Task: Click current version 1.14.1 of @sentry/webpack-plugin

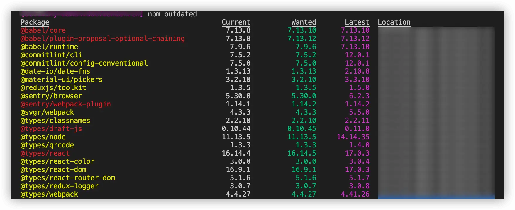Action: tap(238, 104)
